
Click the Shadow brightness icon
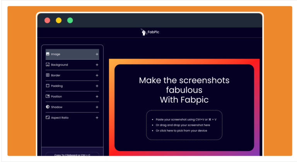tap(48, 107)
